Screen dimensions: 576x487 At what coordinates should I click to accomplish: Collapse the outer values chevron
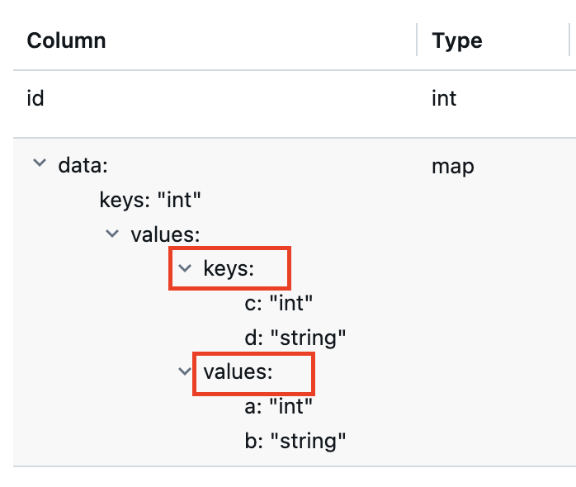112,234
